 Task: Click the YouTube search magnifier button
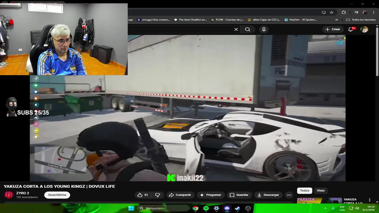click(248, 29)
